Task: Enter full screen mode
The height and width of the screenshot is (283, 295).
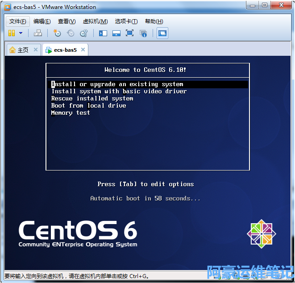Action: pyautogui.click(x=129, y=33)
